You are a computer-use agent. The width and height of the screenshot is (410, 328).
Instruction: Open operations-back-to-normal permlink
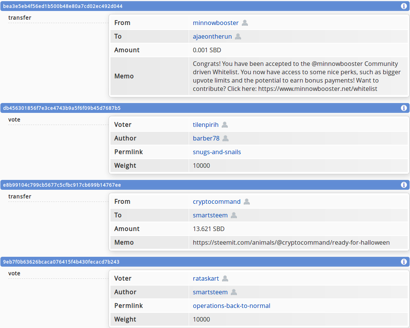[x=232, y=306]
